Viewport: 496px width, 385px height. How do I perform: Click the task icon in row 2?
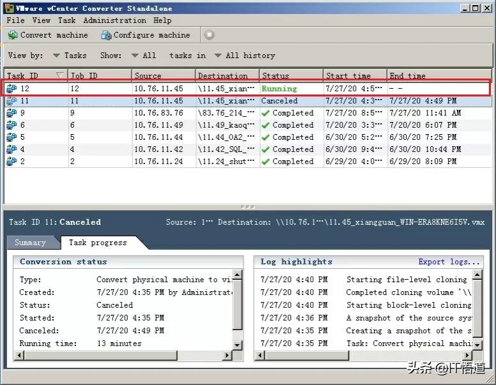tap(12, 161)
